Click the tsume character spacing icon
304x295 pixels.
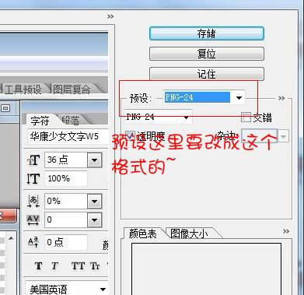coord(33,202)
